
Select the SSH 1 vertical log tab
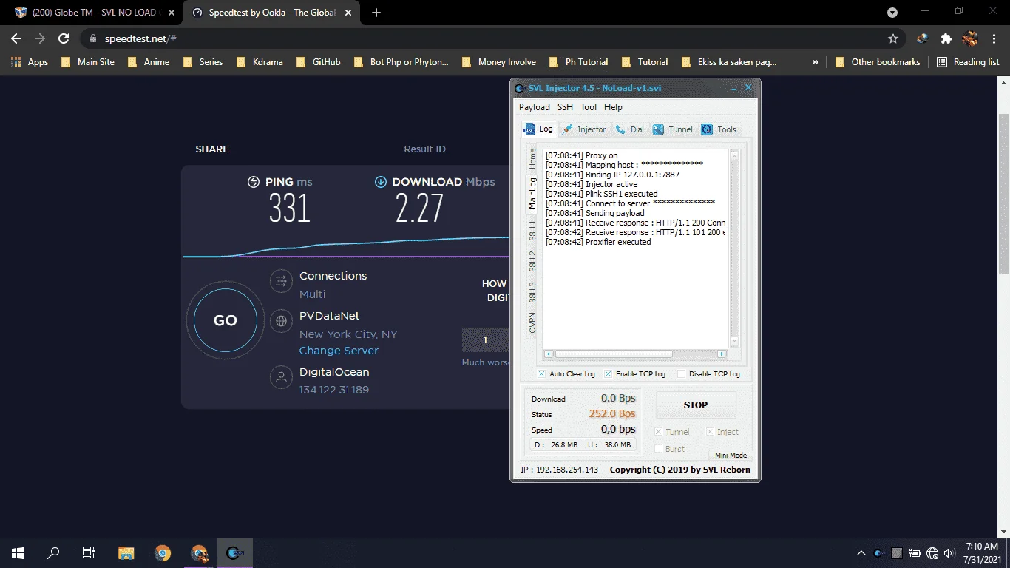pyautogui.click(x=532, y=230)
